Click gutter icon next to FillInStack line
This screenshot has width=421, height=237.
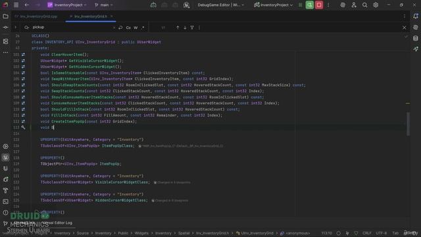tap(23, 115)
